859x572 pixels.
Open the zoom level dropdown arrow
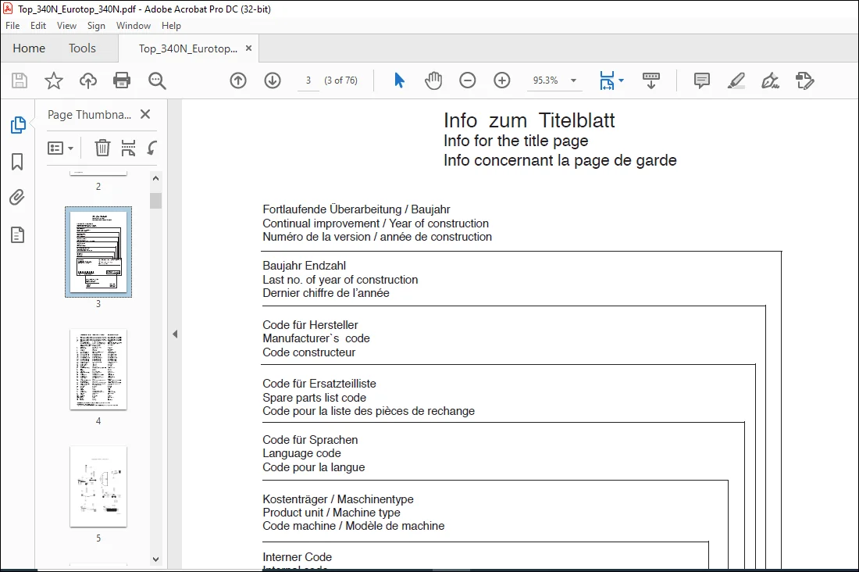coord(574,80)
